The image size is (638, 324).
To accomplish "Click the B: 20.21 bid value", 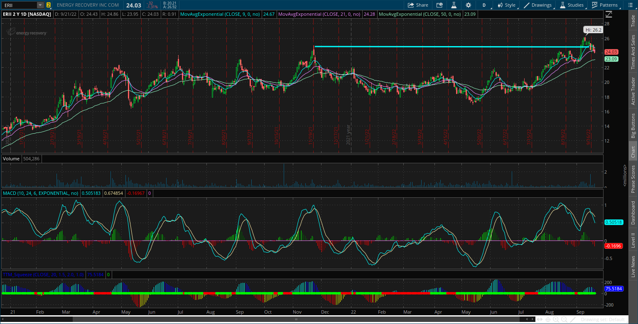I will point(170,3).
